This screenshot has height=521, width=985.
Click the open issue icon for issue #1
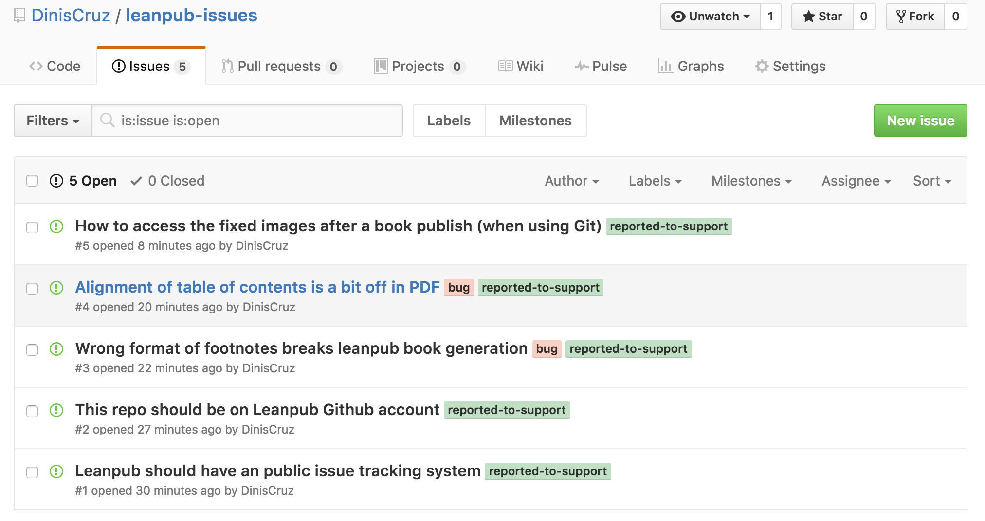(56, 471)
